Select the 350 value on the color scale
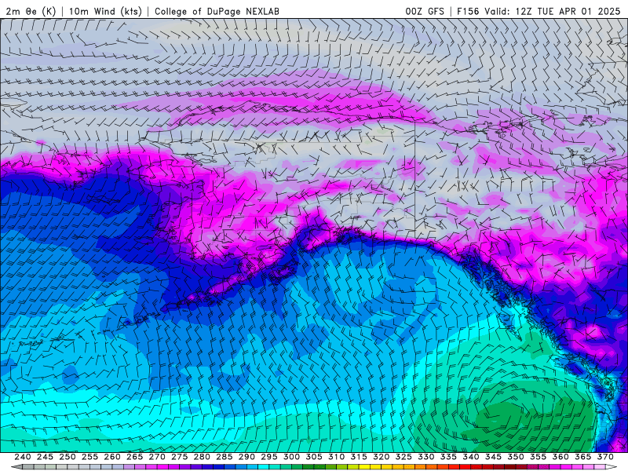Image resolution: width=628 pixels, height=471 pixels. (x=516, y=457)
